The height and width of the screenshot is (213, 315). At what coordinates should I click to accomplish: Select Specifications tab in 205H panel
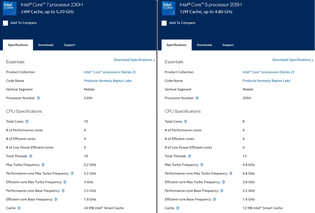[176, 45]
